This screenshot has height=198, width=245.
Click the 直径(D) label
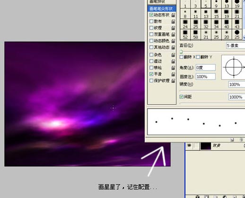tap(186, 45)
